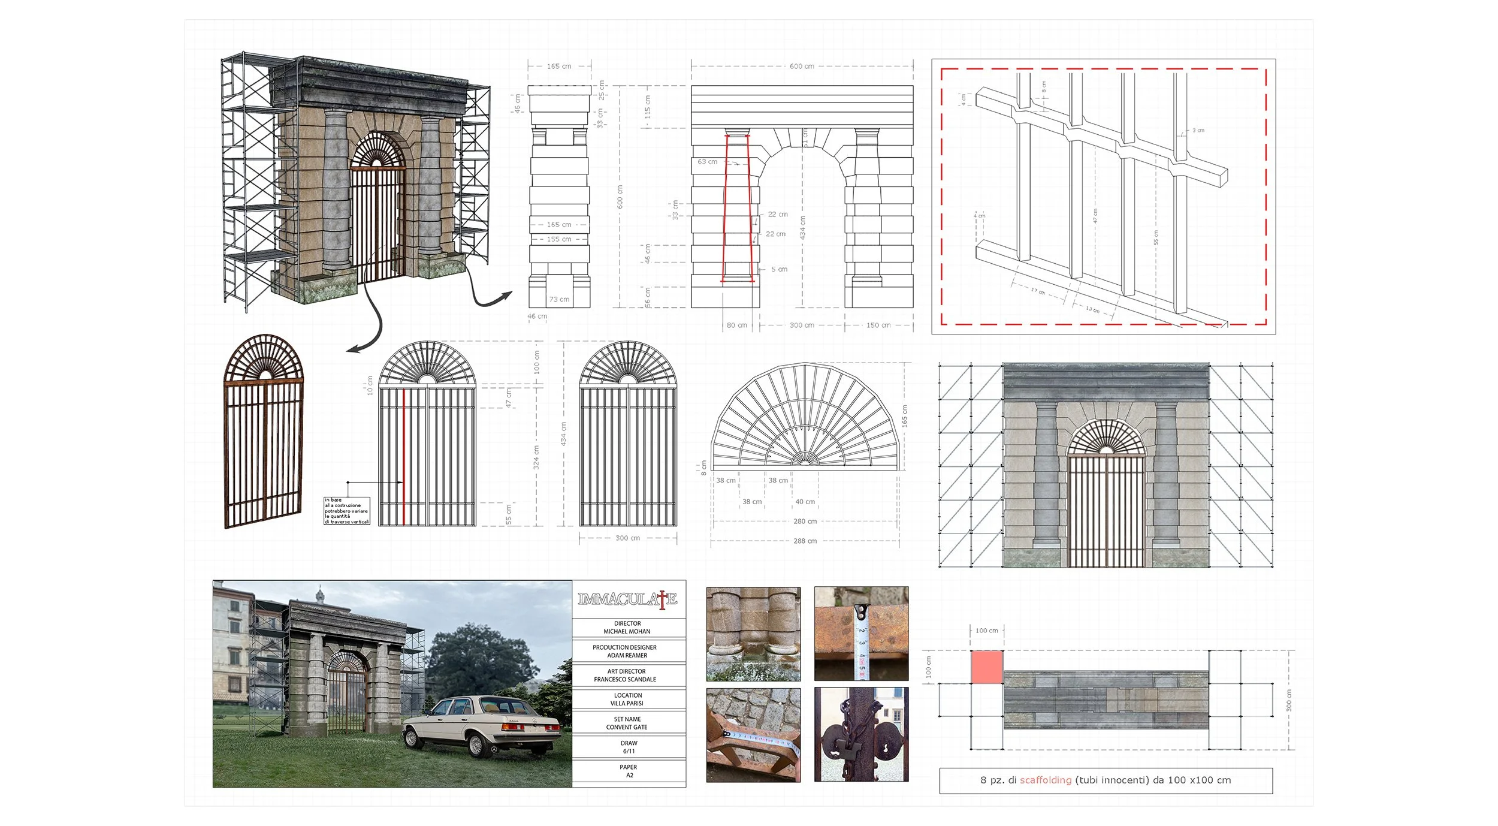Click the large fanlight semicircle drawing
This screenshot has height=826, width=1498.
(x=805, y=416)
